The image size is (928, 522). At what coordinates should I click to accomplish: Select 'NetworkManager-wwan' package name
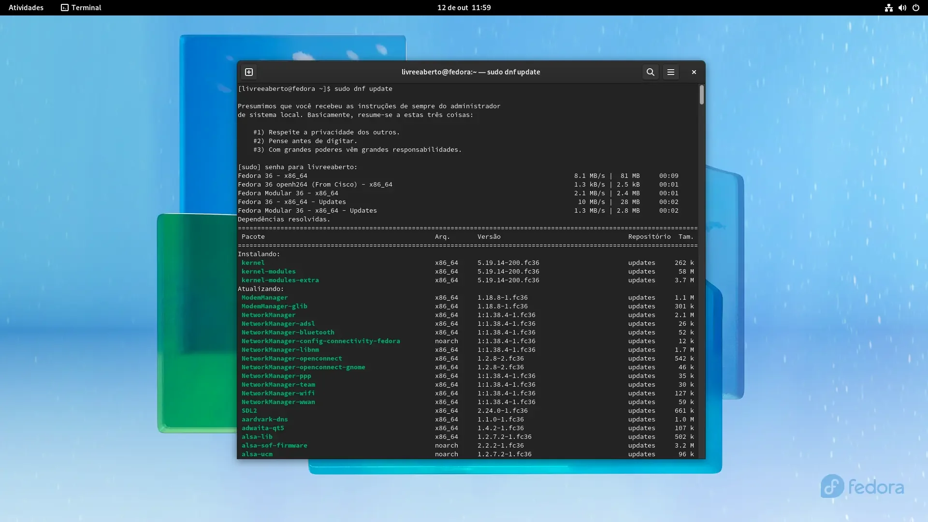coord(278,402)
